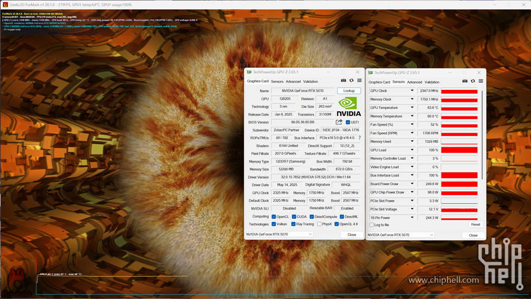Viewport: 531px width, 299px height.
Task: Toggle the UEFI checkbox
Action: coord(348,122)
